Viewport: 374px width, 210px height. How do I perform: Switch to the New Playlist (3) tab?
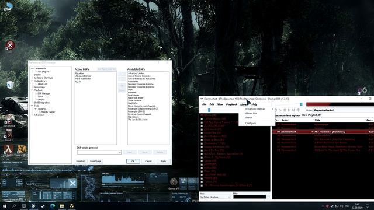(311, 116)
